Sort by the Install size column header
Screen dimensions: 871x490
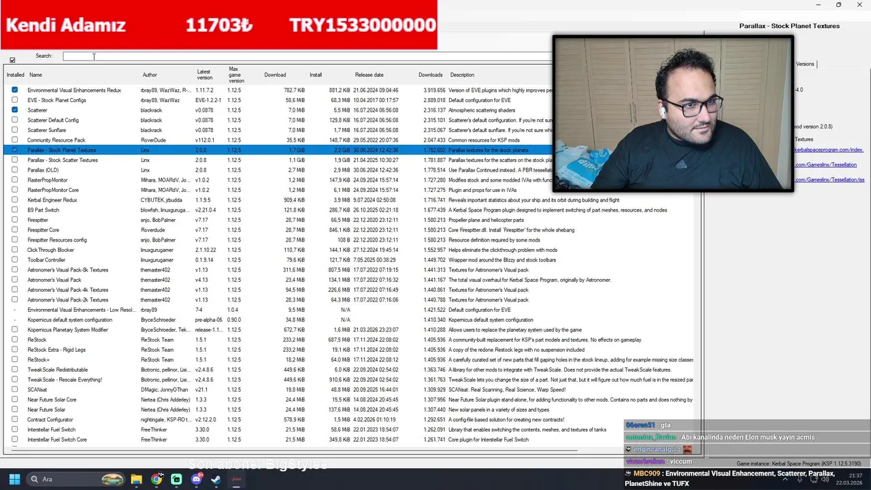(316, 75)
